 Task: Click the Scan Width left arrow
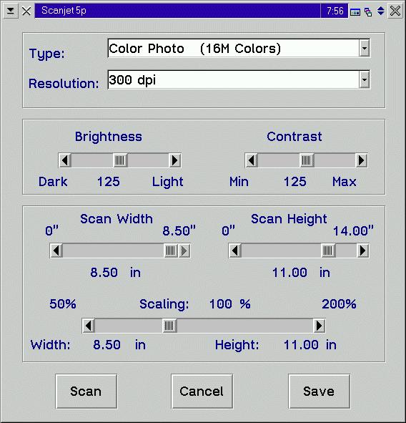(x=56, y=251)
